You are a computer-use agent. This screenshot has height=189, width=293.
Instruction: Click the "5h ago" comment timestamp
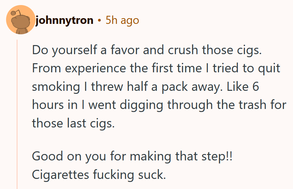point(122,21)
